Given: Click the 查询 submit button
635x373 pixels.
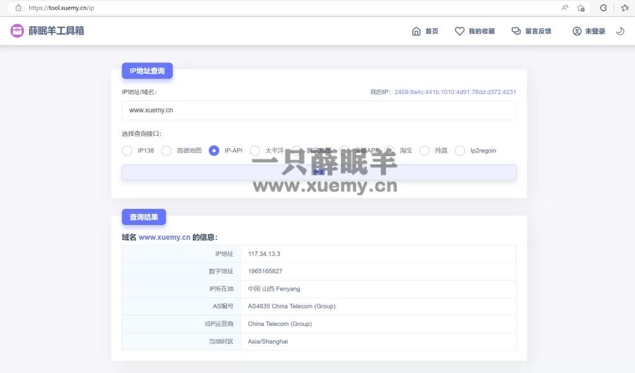Looking at the screenshot, I should (319, 172).
